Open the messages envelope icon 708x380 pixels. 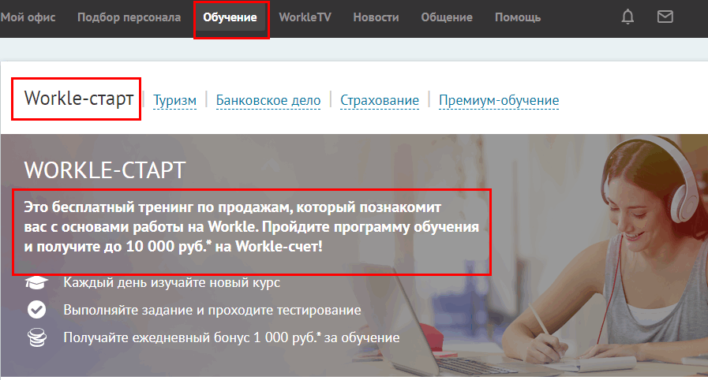tap(665, 17)
